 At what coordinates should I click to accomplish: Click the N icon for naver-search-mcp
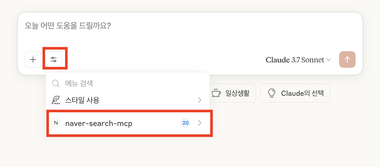pos(56,123)
